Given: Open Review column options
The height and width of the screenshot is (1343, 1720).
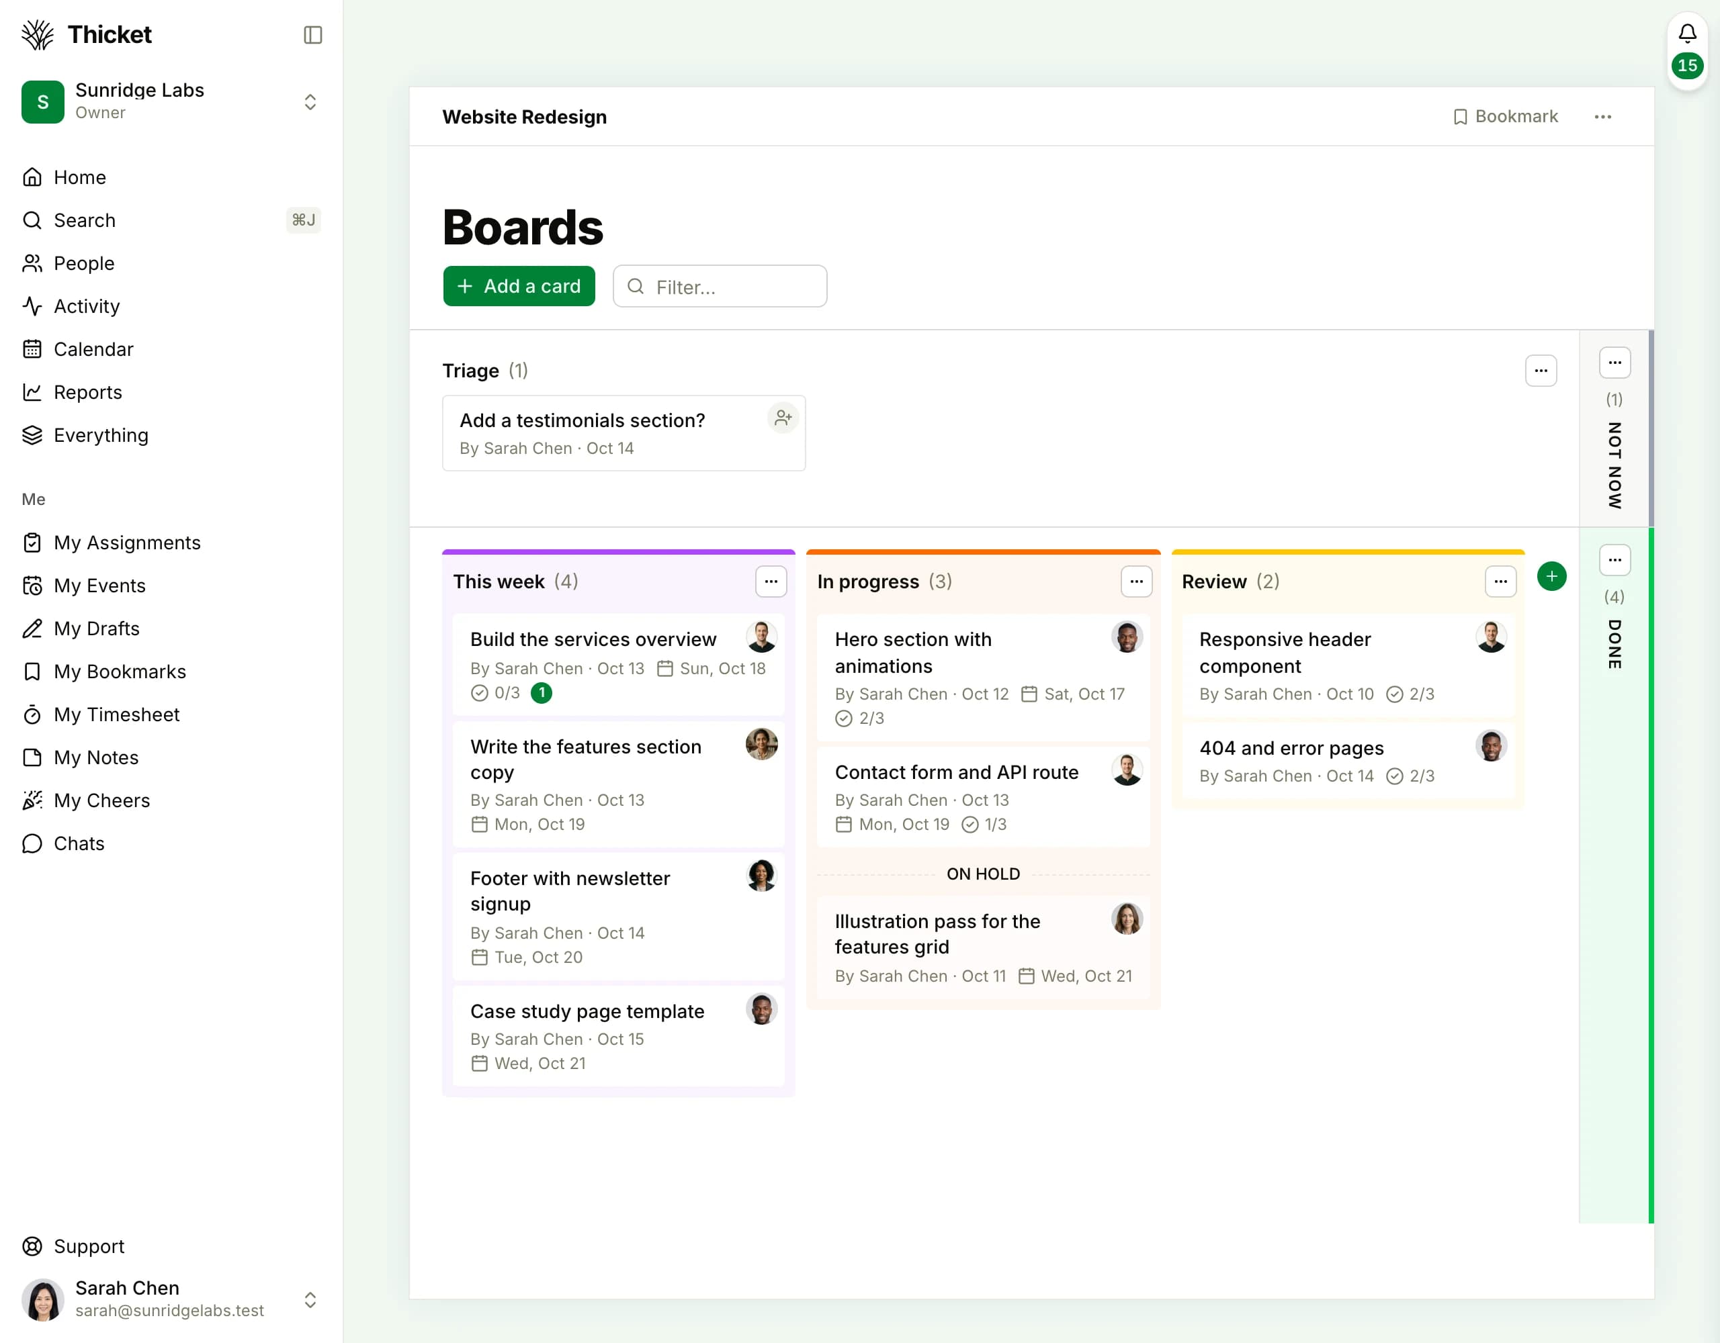Looking at the screenshot, I should point(1500,582).
